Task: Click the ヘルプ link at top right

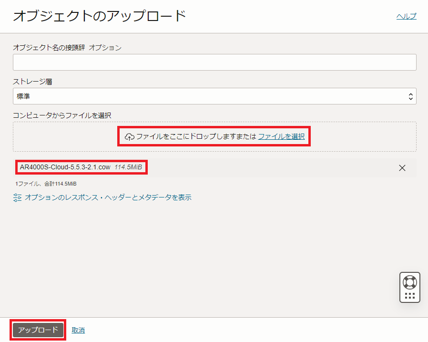Action: pos(406,16)
